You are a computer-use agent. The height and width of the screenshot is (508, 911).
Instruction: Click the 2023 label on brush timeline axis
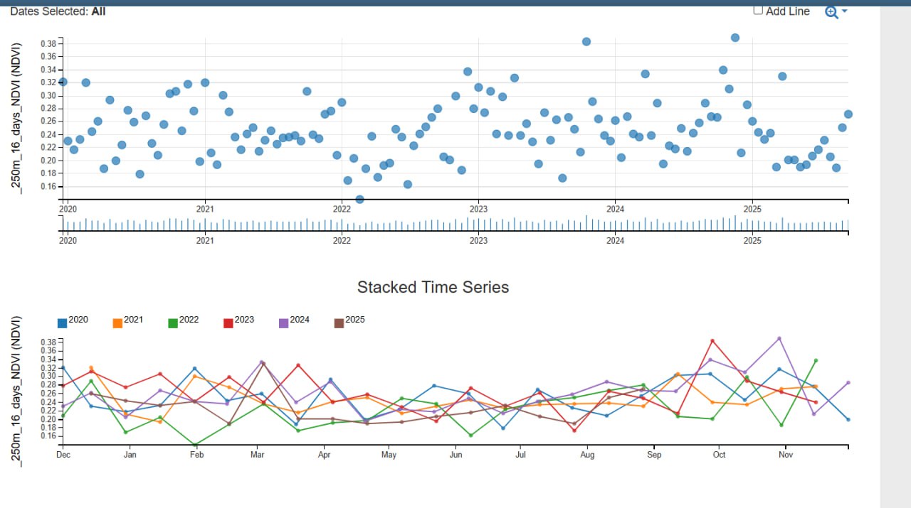(478, 241)
